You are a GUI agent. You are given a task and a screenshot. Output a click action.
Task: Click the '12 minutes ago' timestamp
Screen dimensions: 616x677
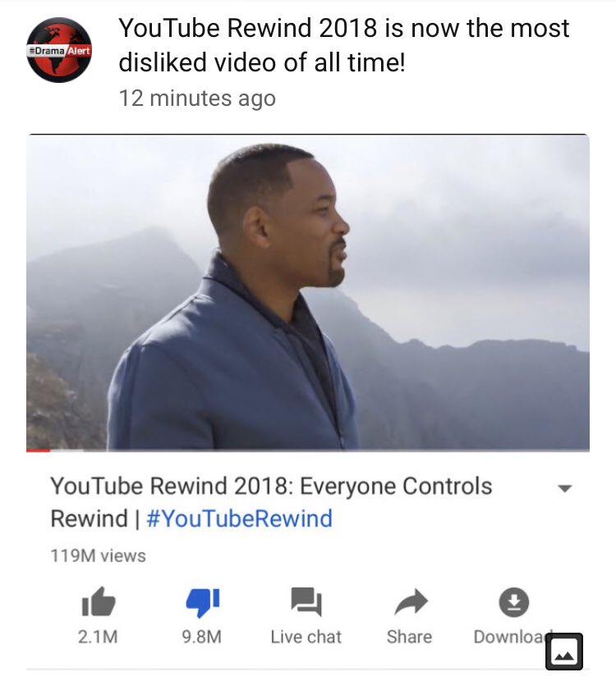197,98
